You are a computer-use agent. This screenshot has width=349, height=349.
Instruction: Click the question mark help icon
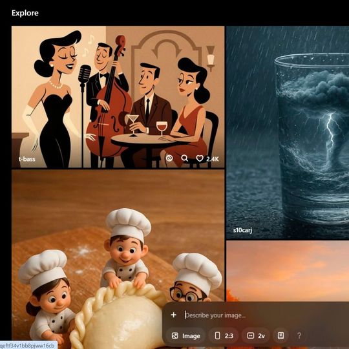[x=299, y=335]
